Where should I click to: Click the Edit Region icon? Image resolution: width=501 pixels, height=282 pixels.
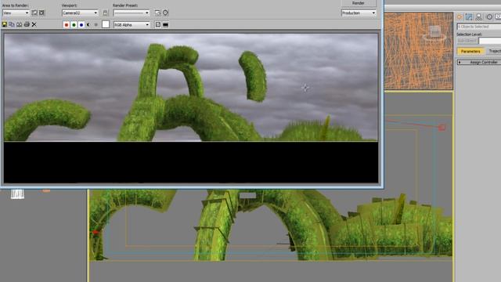[34, 13]
